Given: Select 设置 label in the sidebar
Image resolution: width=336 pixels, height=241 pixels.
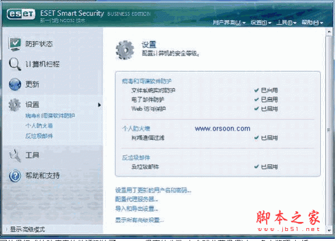Looking at the screenshot, I should 32,105.
